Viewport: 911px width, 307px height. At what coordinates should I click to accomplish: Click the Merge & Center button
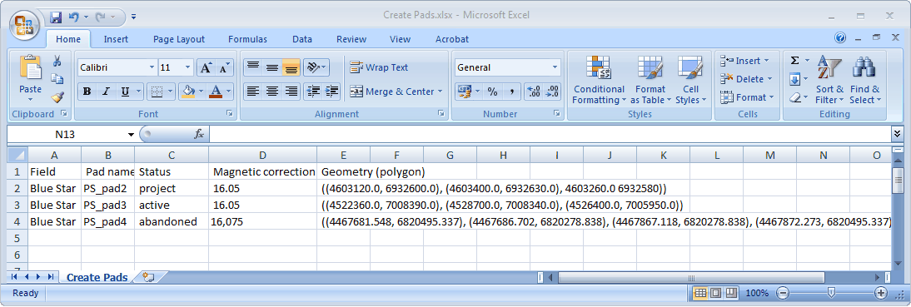[396, 92]
